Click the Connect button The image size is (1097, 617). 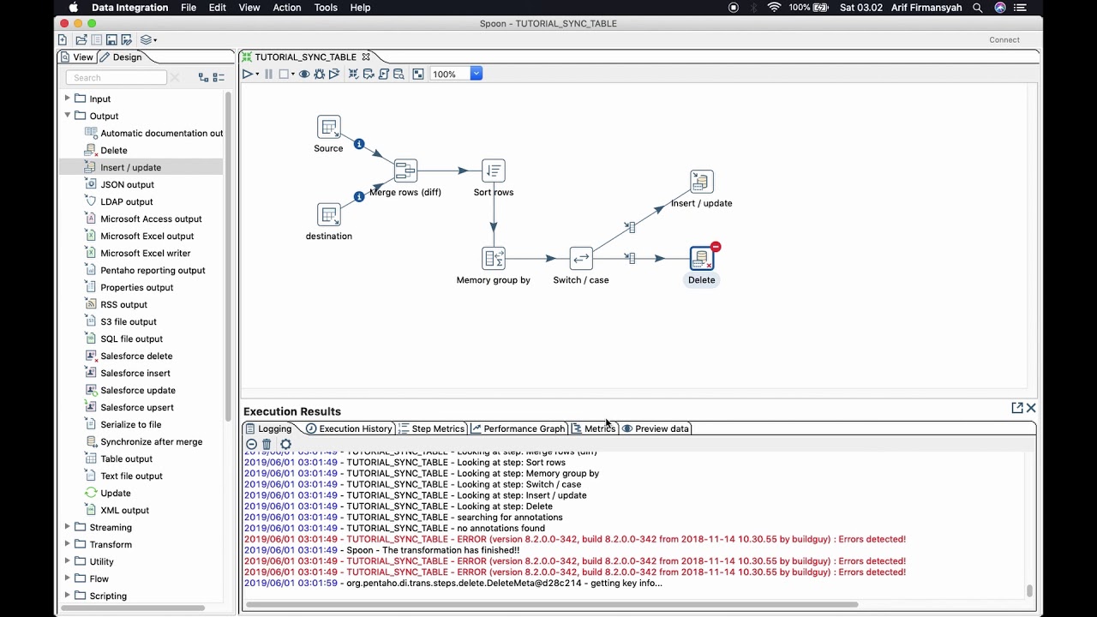(x=1004, y=39)
